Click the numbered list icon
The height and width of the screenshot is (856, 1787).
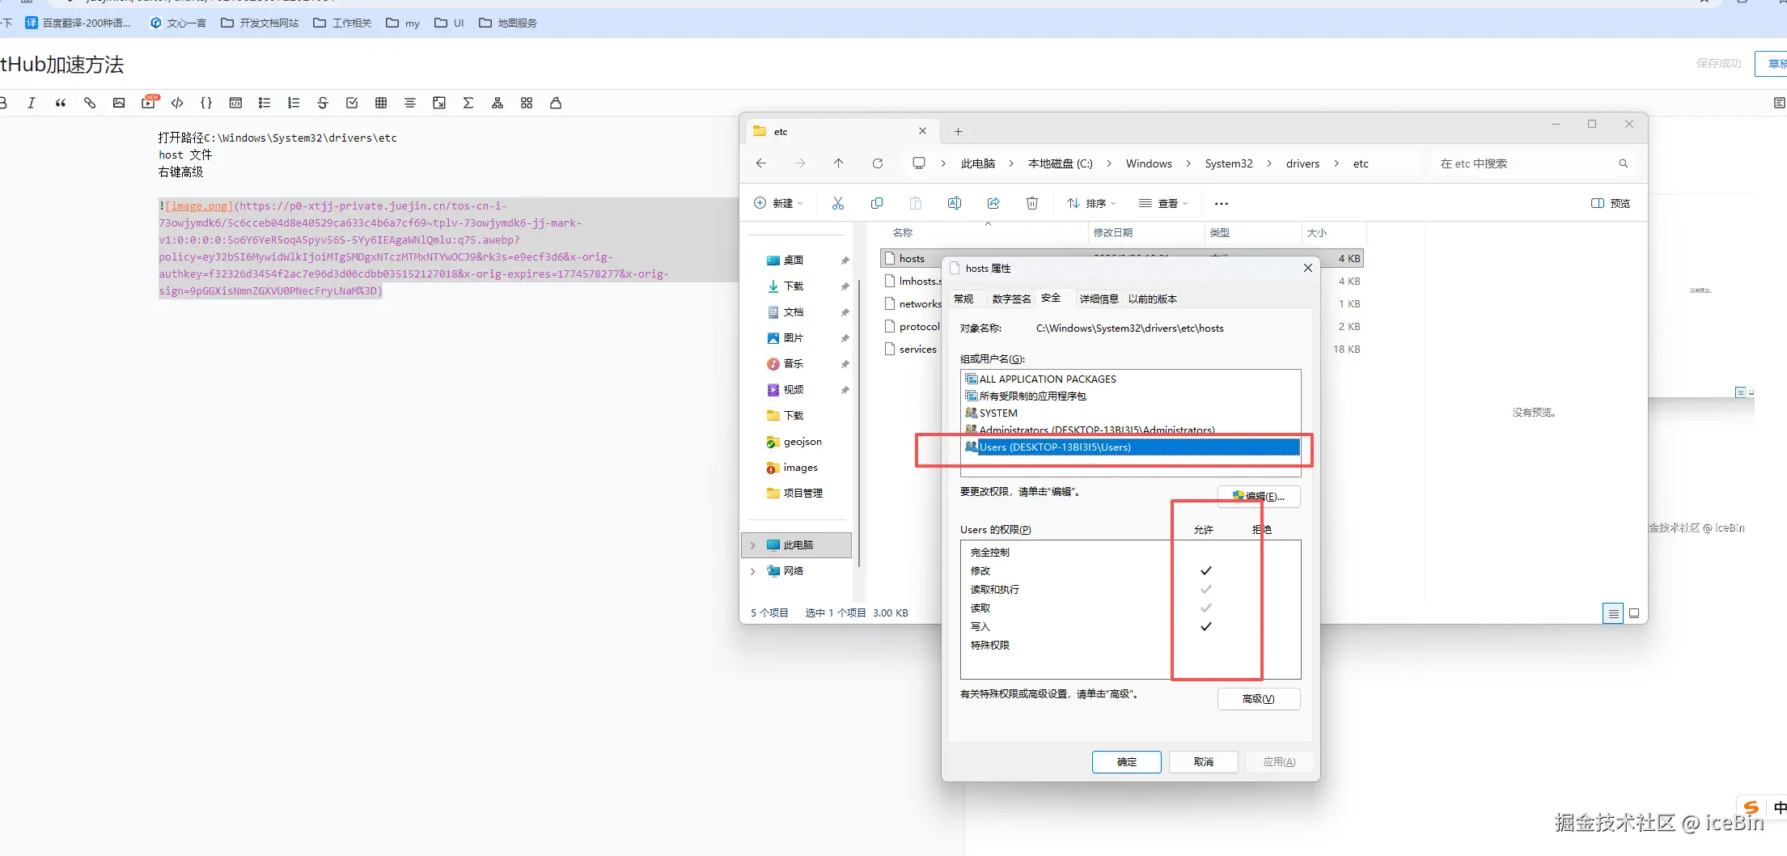(x=294, y=103)
